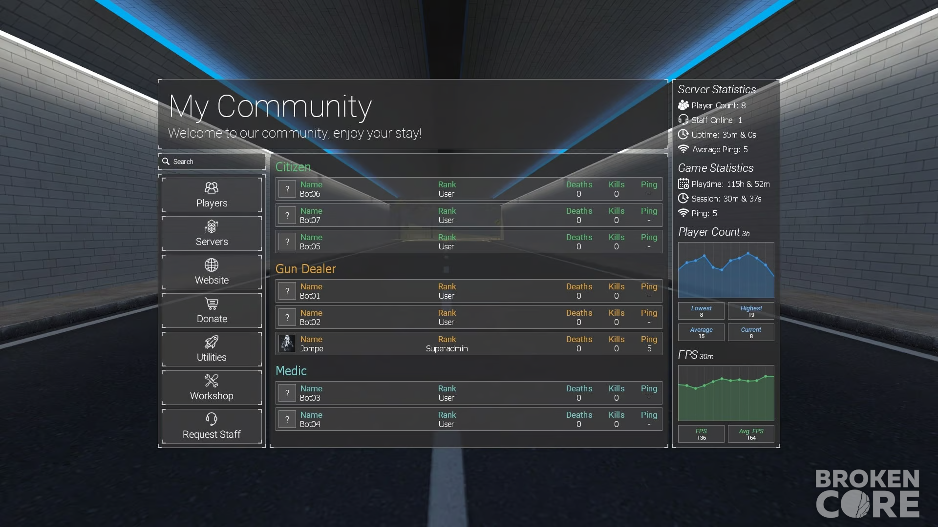938x527 pixels.
Task: Click the Highest 19 stat box
Action: 751,311
